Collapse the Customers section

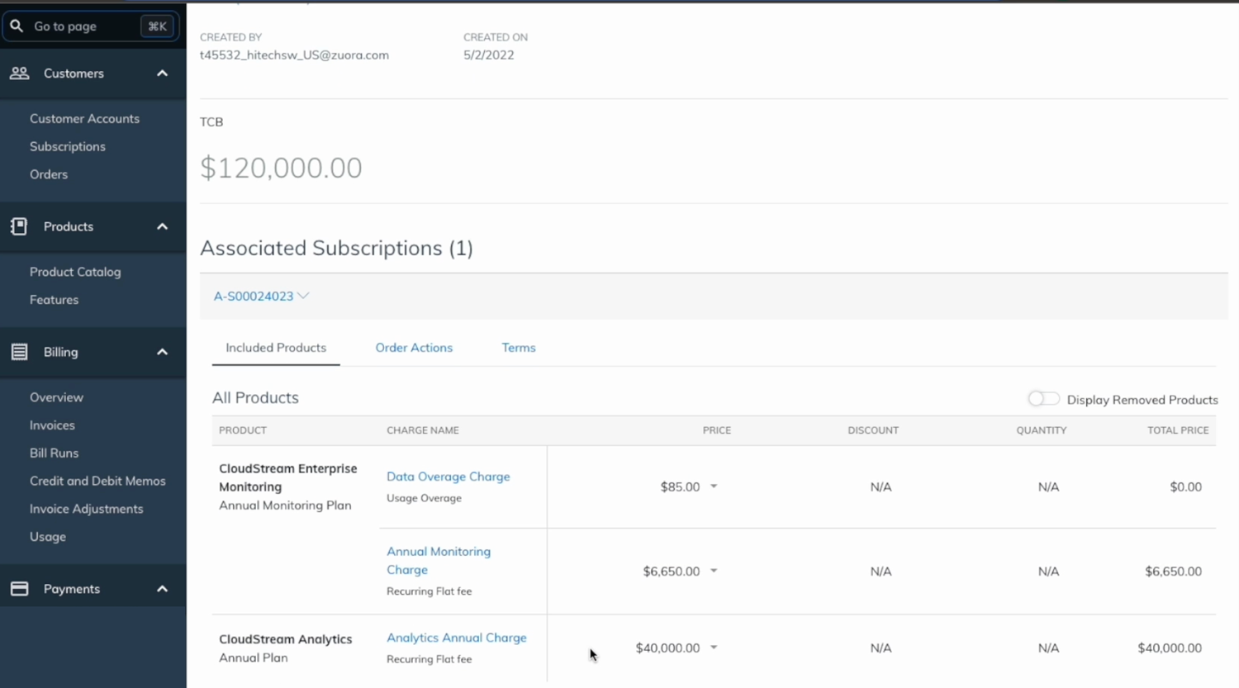click(162, 73)
